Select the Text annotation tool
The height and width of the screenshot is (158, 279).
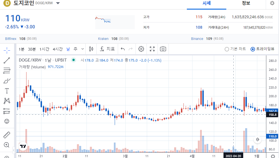tap(7, 91)
